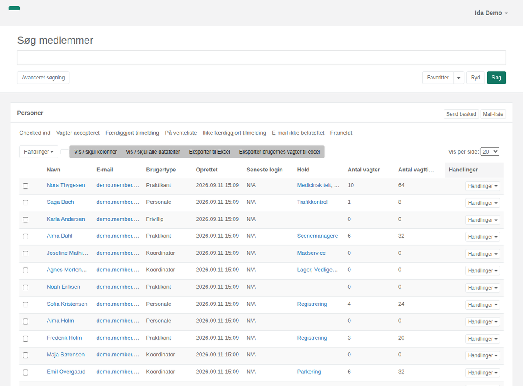Open Handlinger dropdown in Karla Andersen row

coord(482,220)
